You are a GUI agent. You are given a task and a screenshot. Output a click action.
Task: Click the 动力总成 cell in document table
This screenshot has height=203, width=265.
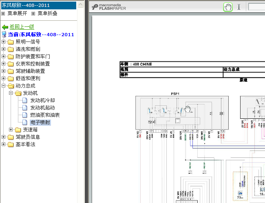244,70
